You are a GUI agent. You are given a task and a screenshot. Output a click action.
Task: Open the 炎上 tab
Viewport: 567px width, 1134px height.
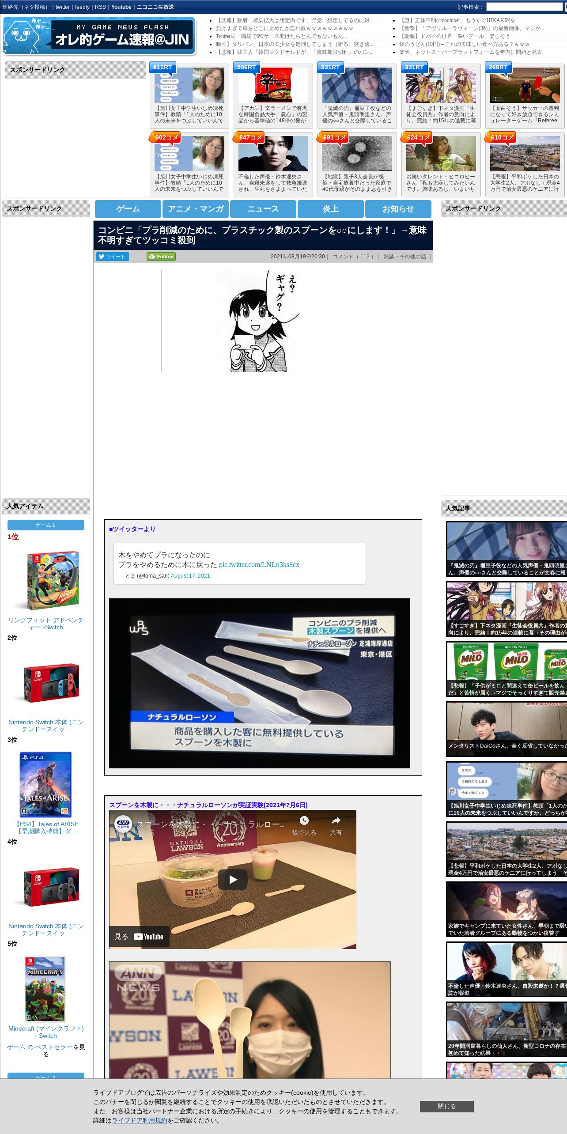(x=331, y=209)
